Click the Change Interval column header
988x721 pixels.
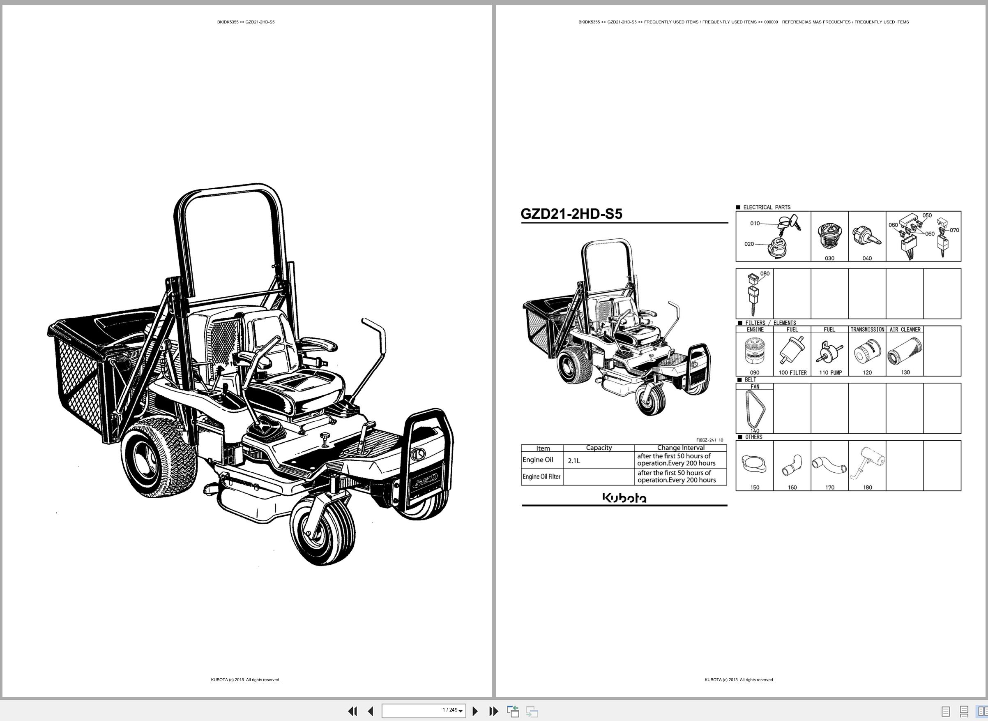coord(680,448)
